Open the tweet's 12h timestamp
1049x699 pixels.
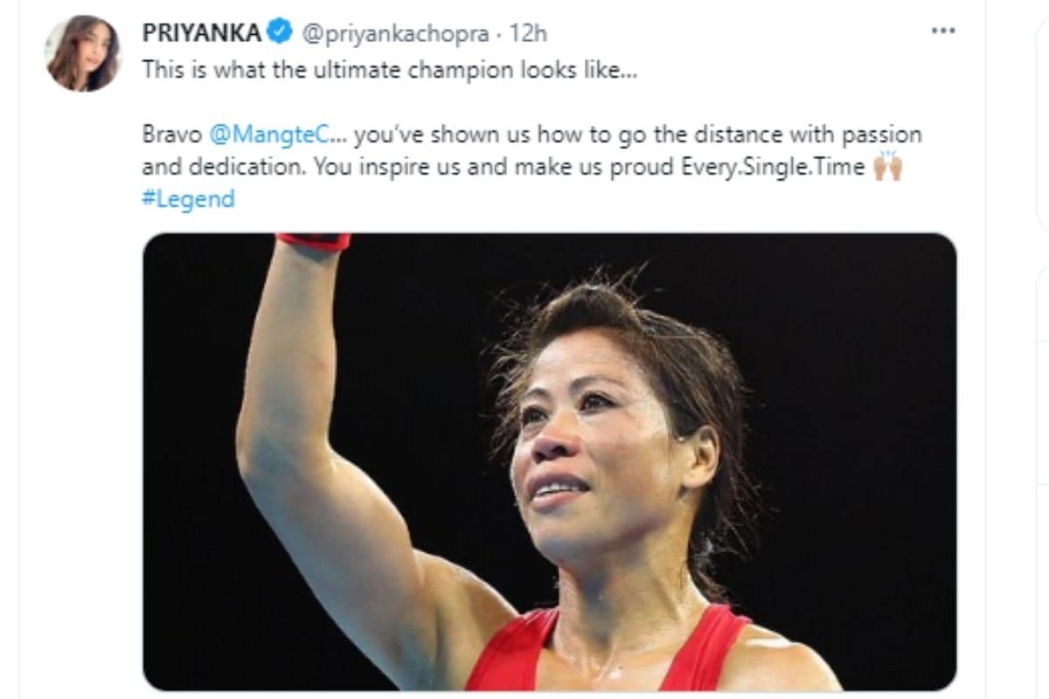[529, 33]
